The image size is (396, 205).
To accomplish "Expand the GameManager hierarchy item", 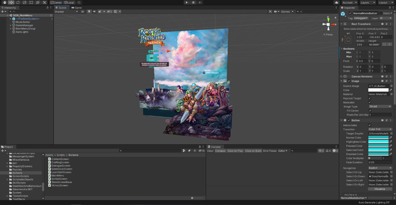I will tap(11, 25).
